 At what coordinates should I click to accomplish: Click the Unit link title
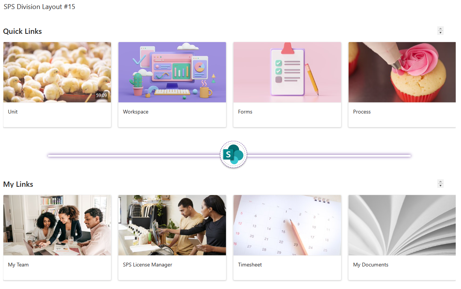click(13, 112)
